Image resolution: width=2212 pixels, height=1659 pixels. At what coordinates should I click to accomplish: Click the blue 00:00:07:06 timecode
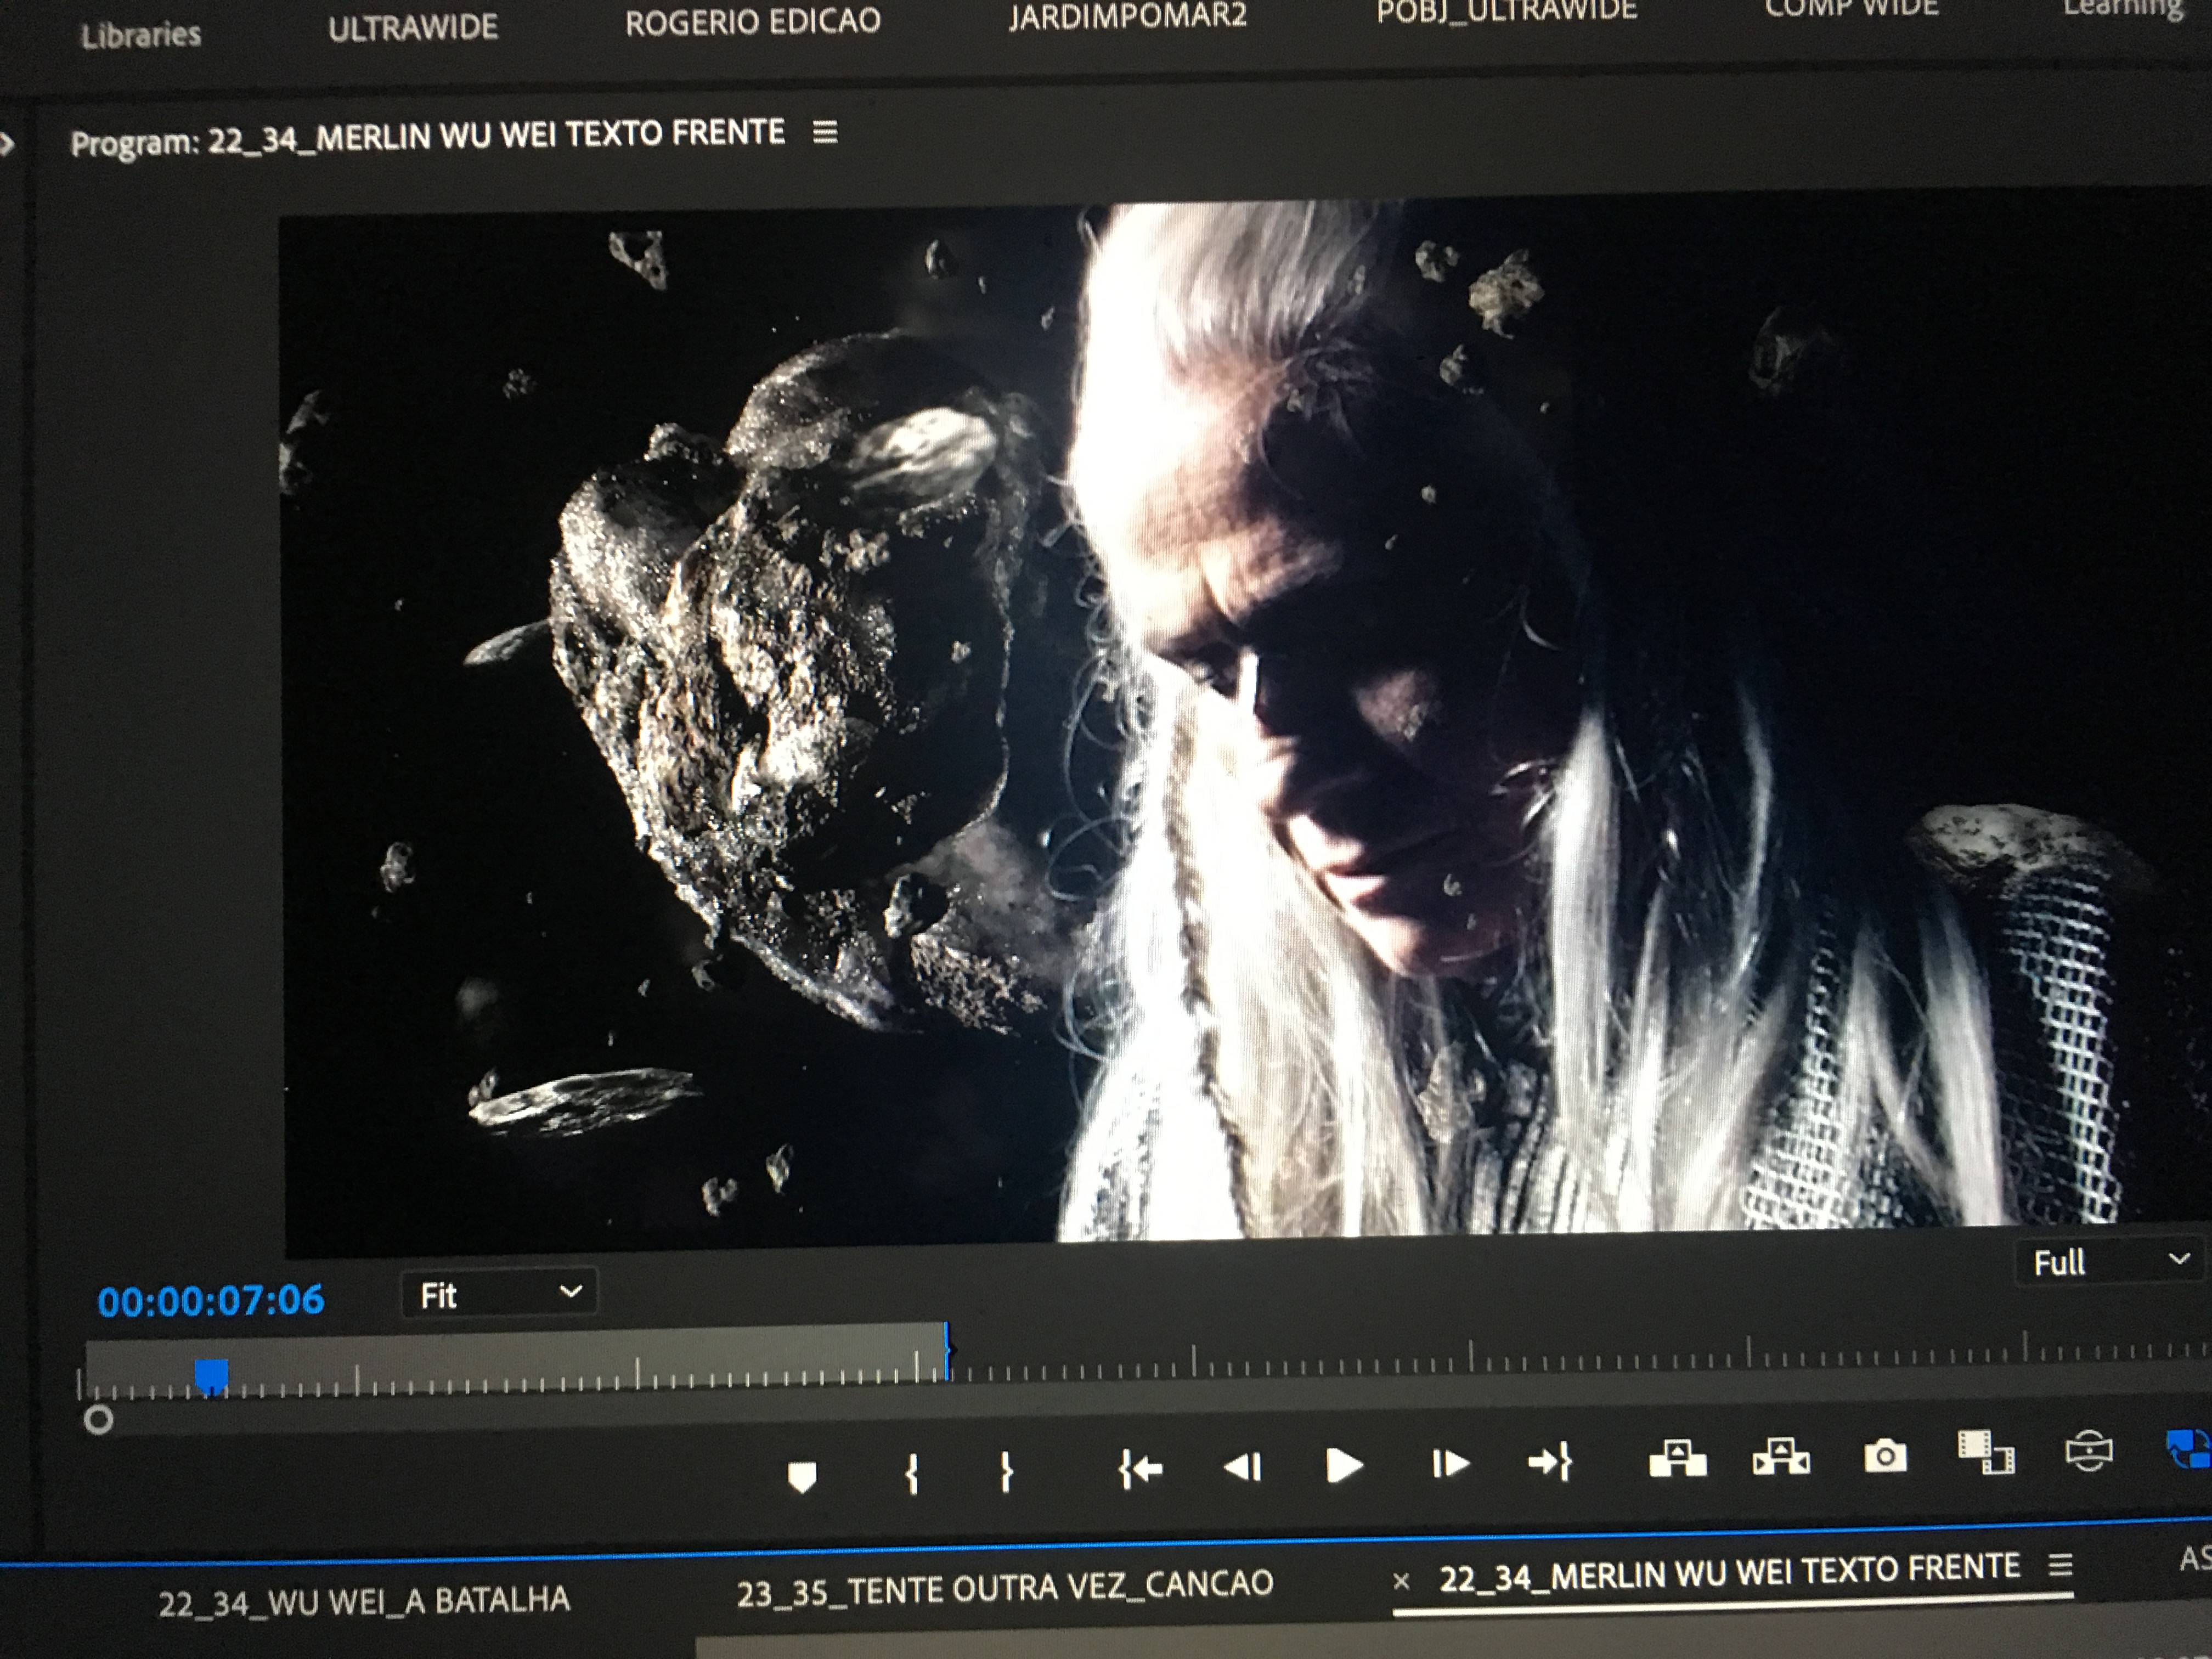point(211,1300)
